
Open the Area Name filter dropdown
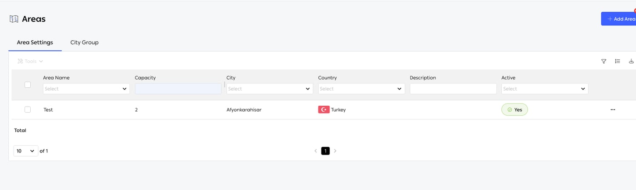86,89
